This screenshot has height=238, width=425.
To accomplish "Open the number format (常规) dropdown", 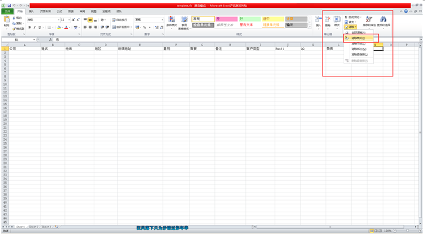I will pos(162,20).
